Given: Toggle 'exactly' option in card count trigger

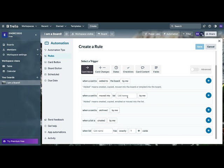Looking at the screenshot, I should click(x=123, y=131).
